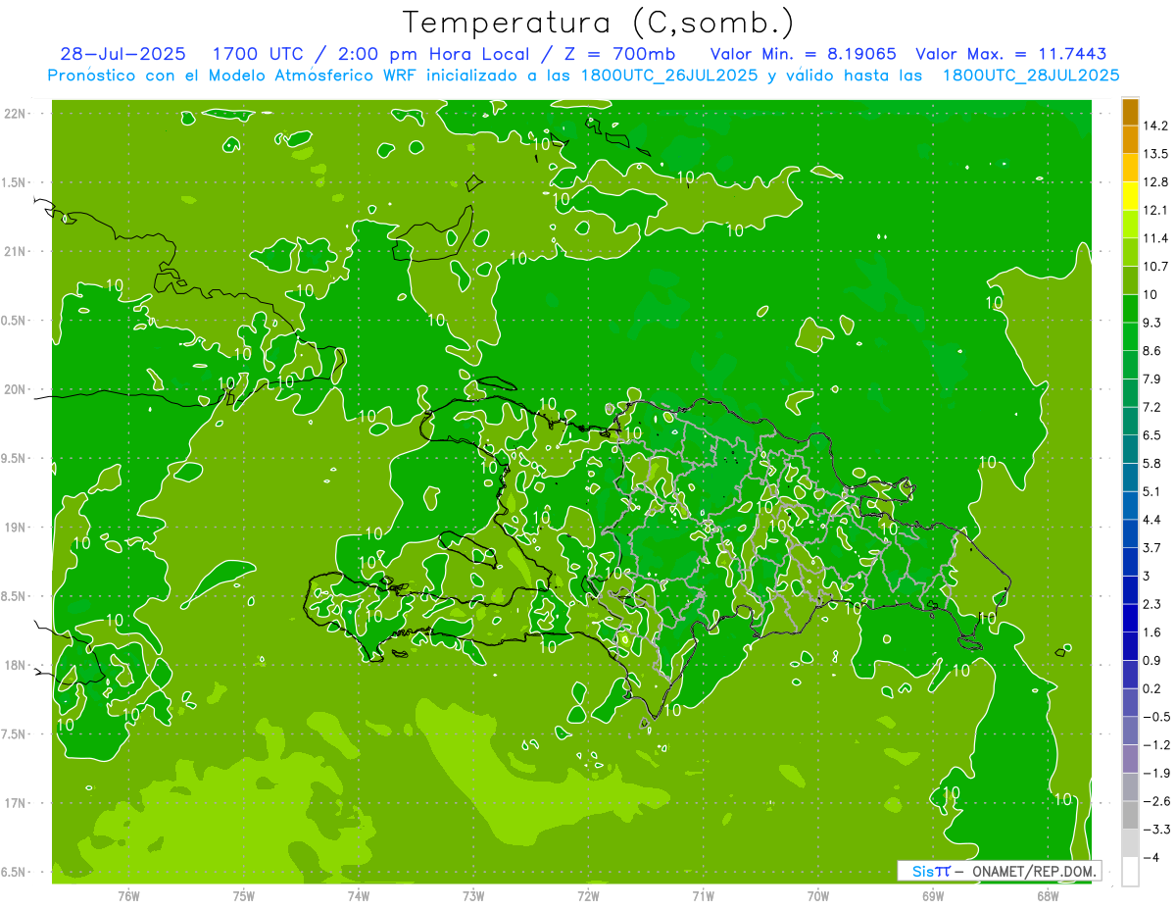Click the -1.2 color scale label
Screen dimensions: 1176x909
1156,745
